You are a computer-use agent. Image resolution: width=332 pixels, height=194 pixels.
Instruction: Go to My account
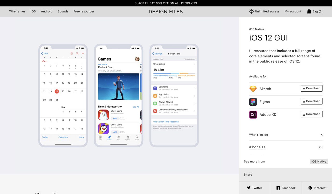[293, 11]
